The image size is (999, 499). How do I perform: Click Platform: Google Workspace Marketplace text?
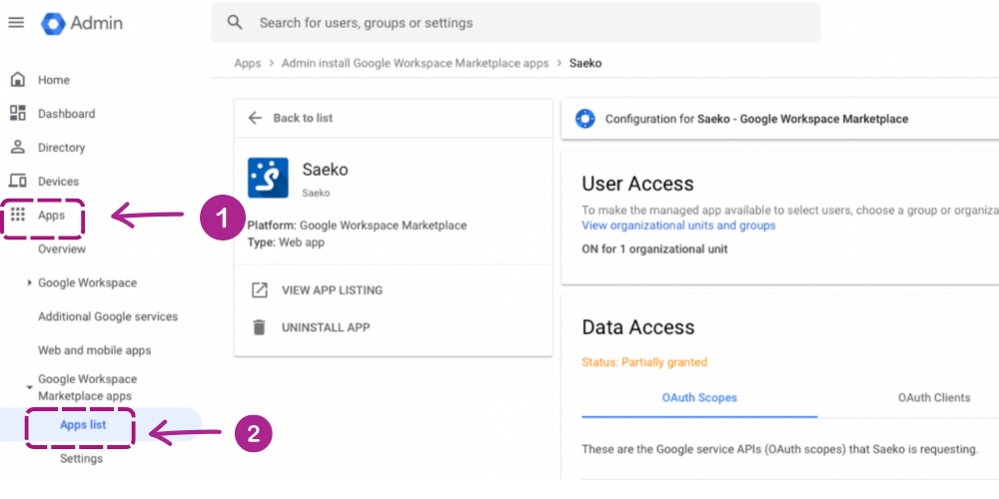point(357,226)
